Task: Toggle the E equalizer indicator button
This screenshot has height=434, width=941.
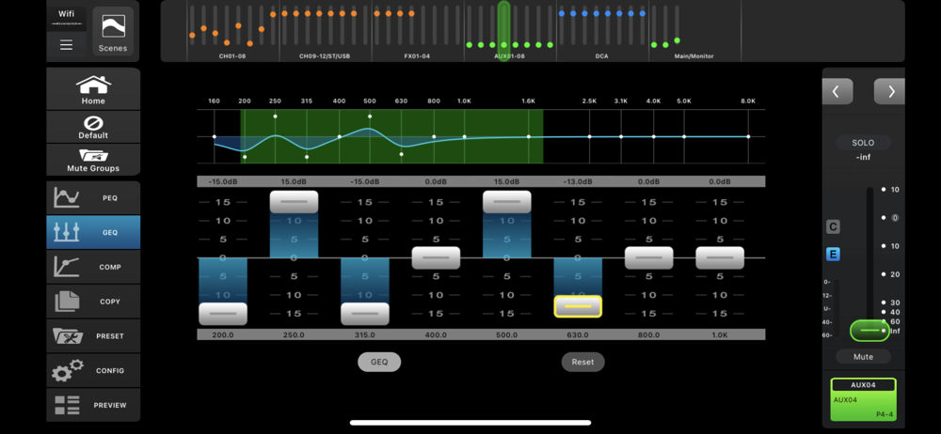Action: [833, 255]
